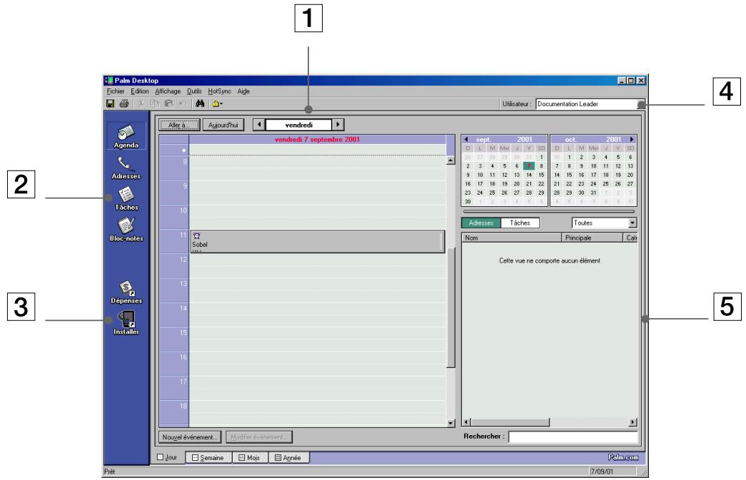746x480 pixels.
Task: Click agenda scrollbar up arrow
Action: 451,160
